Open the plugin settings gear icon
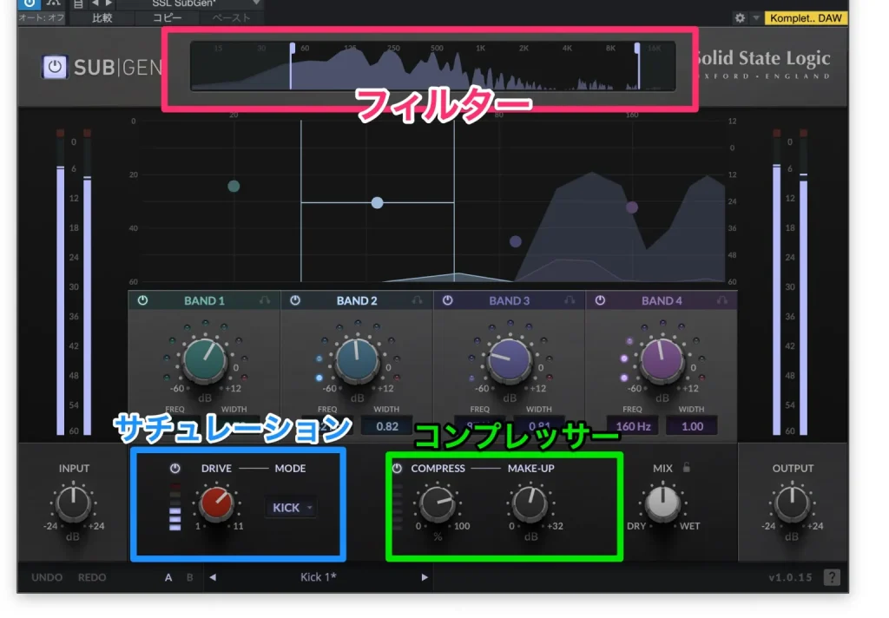The width and height of the screenshot is (889, 618). point(740,17)
